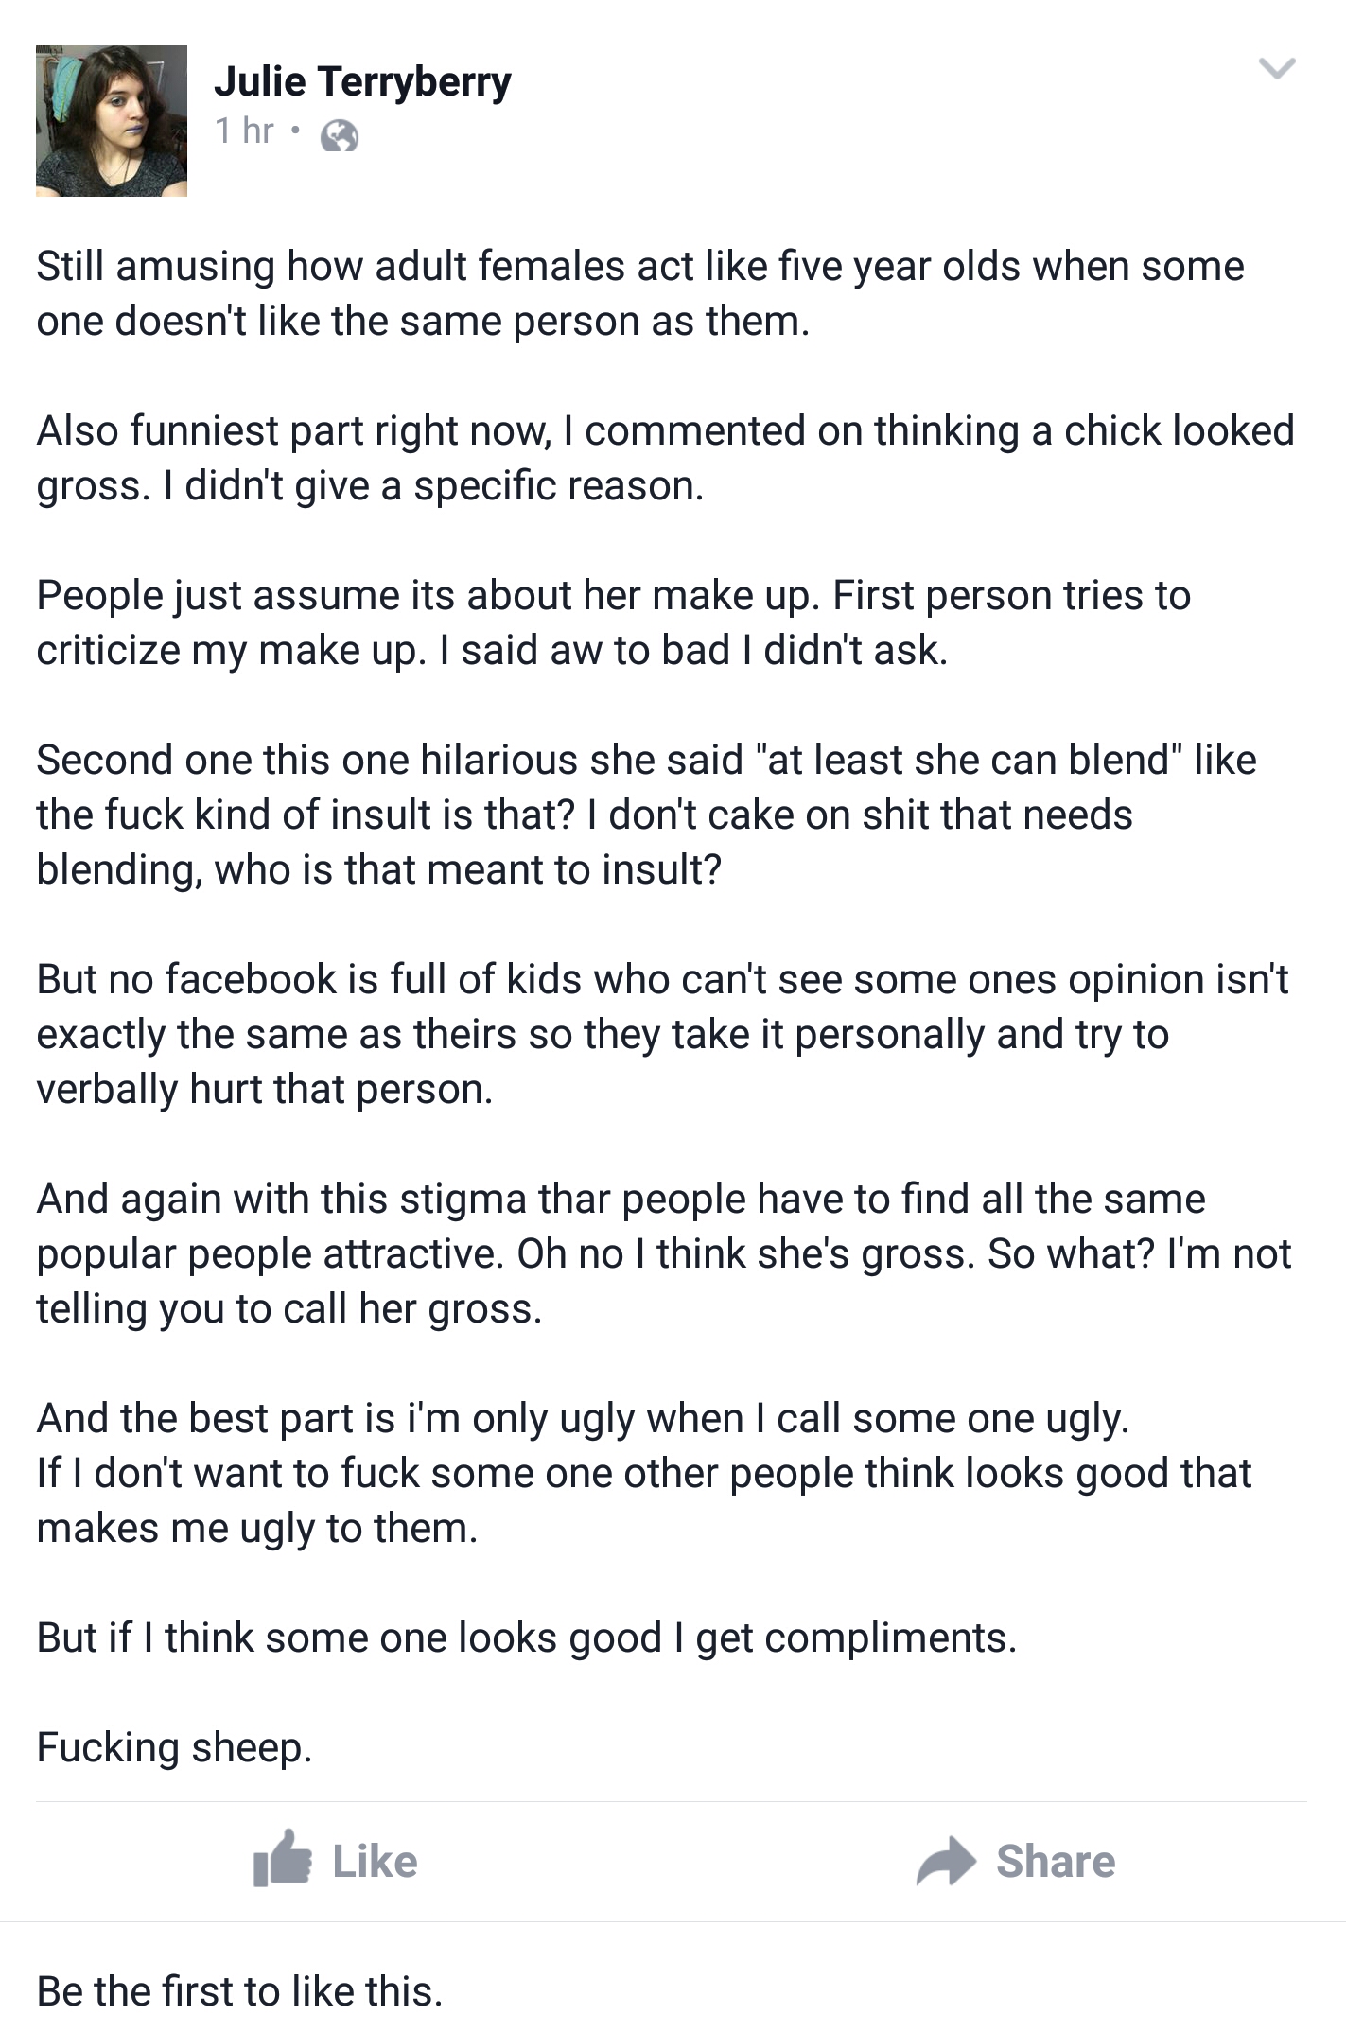Click the "But no facebook is full" paragraph
1346x2032 pixels.
click(x=662, y=1034)
